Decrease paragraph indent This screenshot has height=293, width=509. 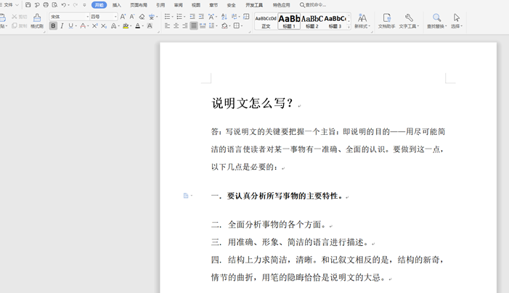coord(192,17)
